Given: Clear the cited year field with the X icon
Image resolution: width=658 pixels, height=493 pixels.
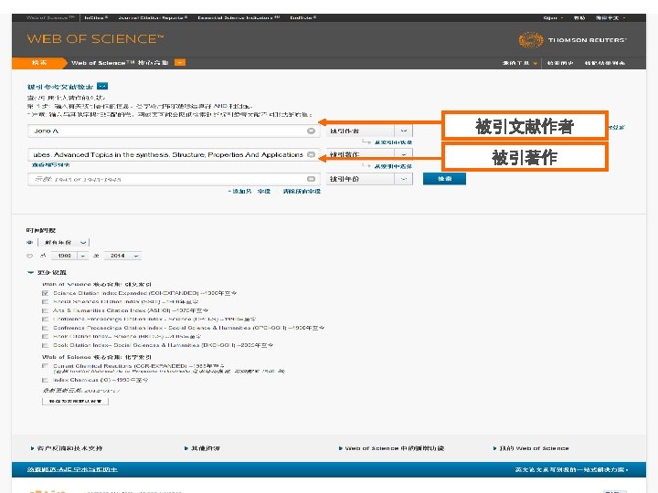Looking at the screenshot, I should (x=311, y=179).
